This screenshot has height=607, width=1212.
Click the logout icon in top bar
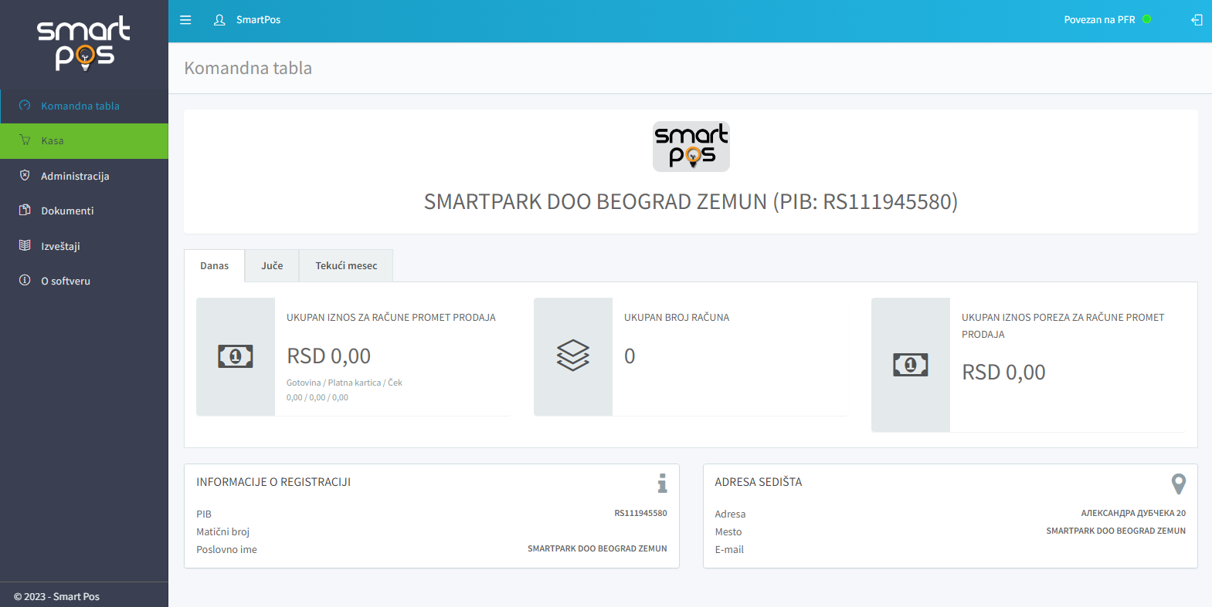(1197, 20)
